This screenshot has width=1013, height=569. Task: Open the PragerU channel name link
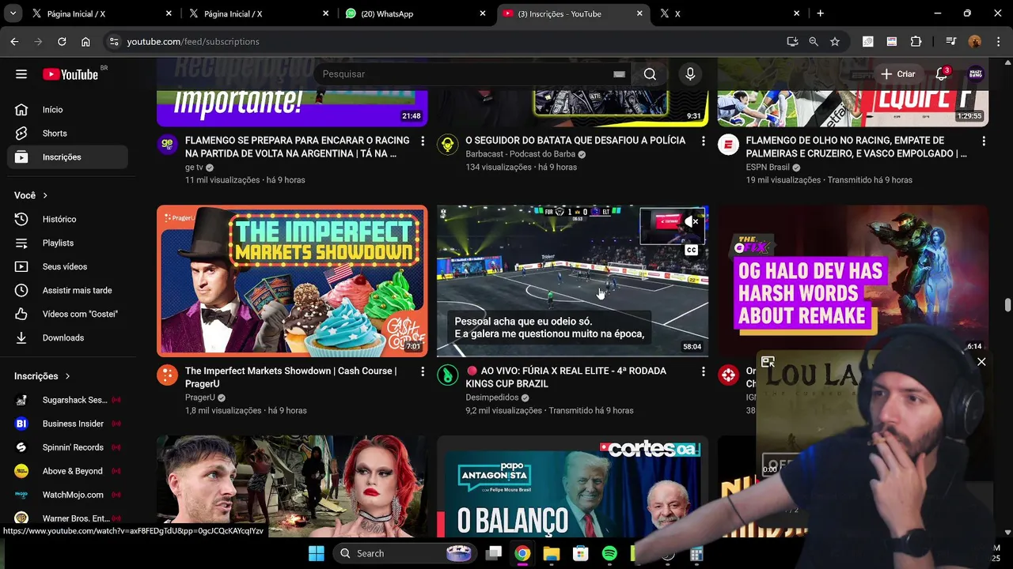199,398
